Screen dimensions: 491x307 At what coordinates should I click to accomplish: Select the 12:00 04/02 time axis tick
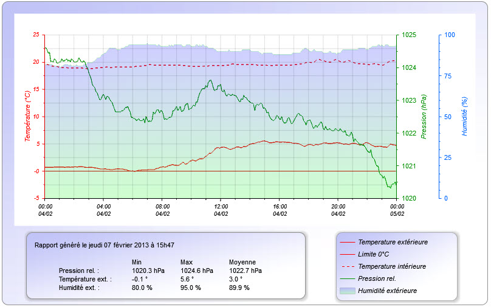[x=221, y=210]
